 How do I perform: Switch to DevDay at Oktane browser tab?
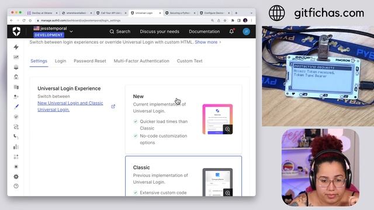pyautogui.click(x=42, y=13)
